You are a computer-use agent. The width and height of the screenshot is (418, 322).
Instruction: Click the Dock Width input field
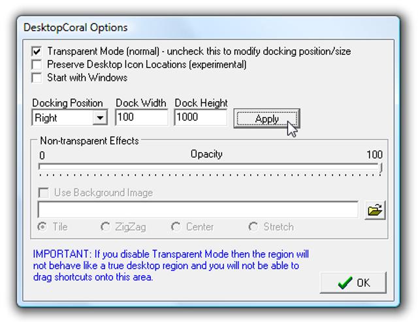point(141,118)
